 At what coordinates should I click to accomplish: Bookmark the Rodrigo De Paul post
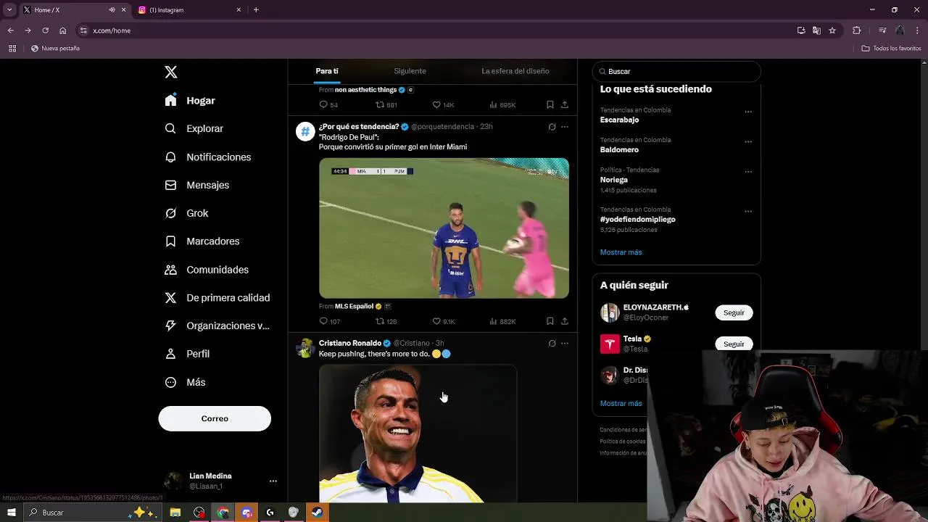tap(550, 321)
